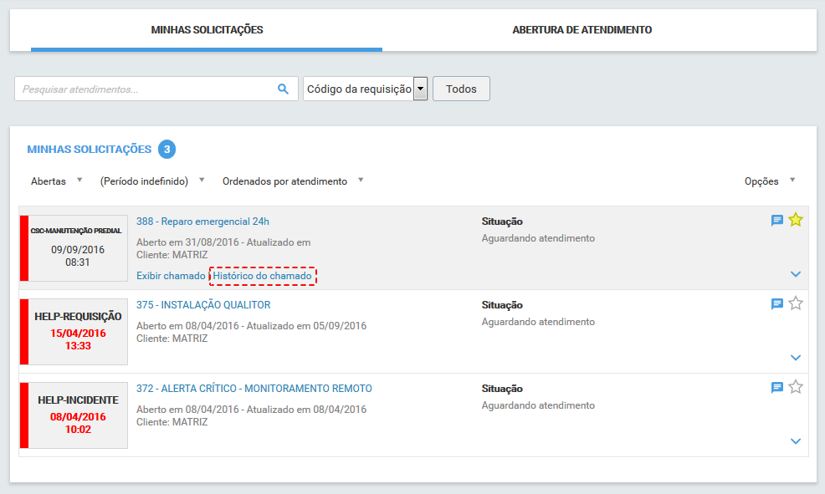
Task: Favorite ticket 375 by clicking its star
Action: (x=795, y=303)
